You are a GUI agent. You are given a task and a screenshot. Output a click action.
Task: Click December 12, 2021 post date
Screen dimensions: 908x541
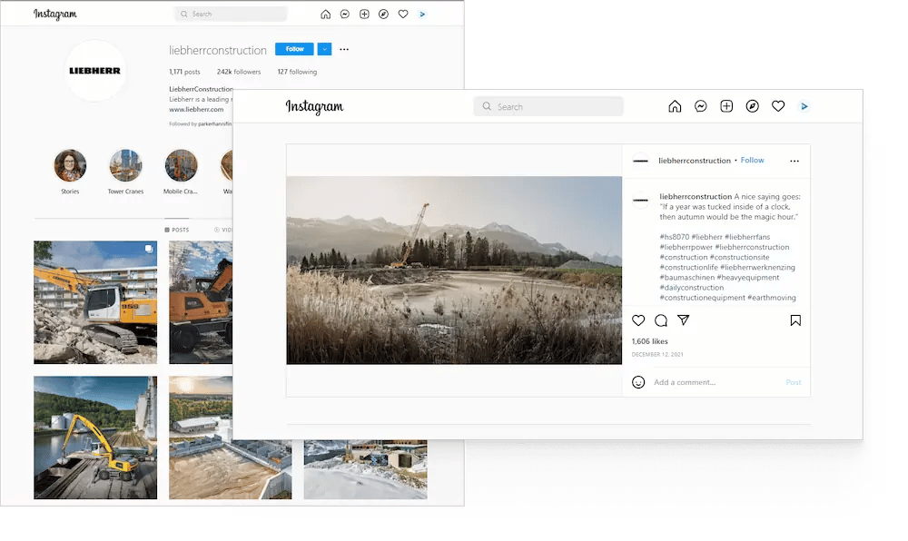pyautogui.click(x=657, y=355)
